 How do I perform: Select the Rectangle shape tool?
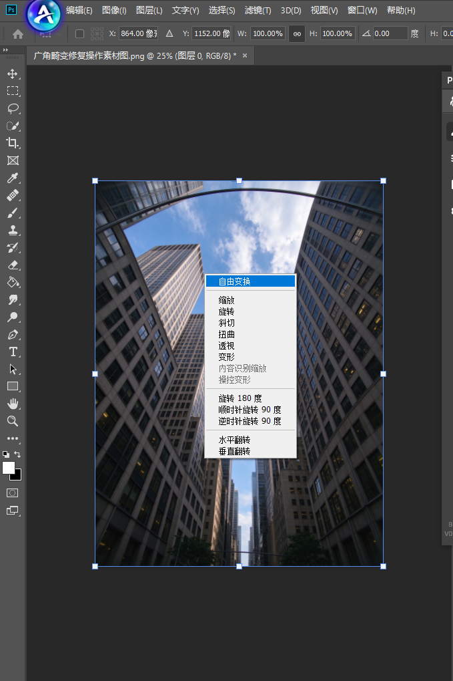point(13,386)
